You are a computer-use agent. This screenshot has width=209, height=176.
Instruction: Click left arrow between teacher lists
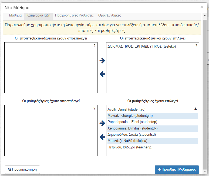103,74
